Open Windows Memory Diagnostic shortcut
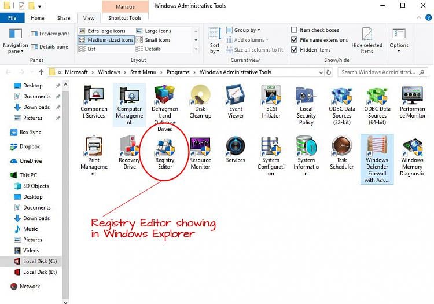The image size is (434, 304). click(x=413, y=156)
